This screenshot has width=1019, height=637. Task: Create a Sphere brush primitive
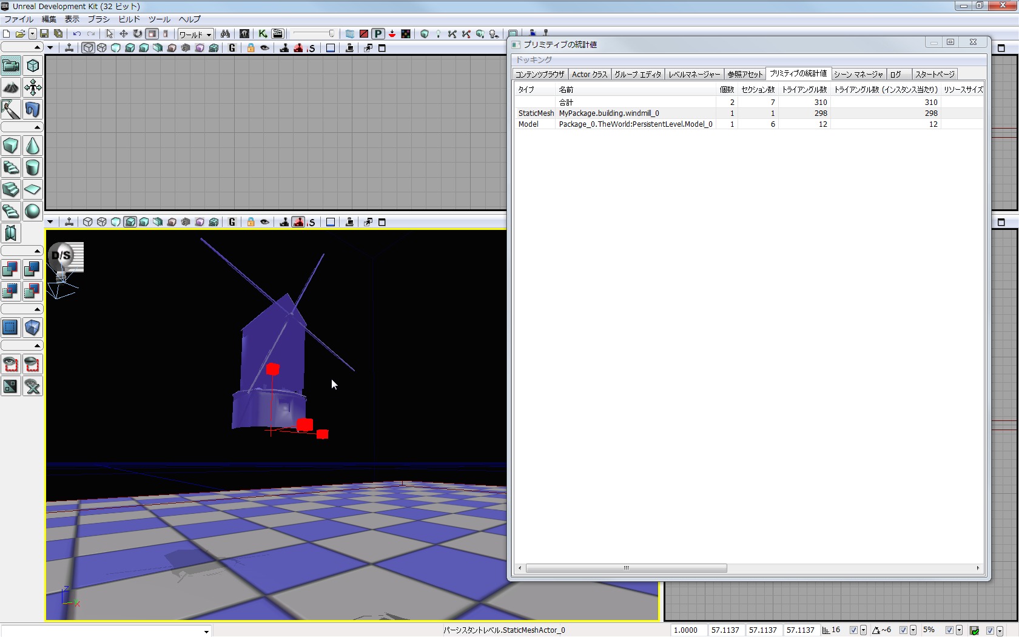[x=33, y=211]
